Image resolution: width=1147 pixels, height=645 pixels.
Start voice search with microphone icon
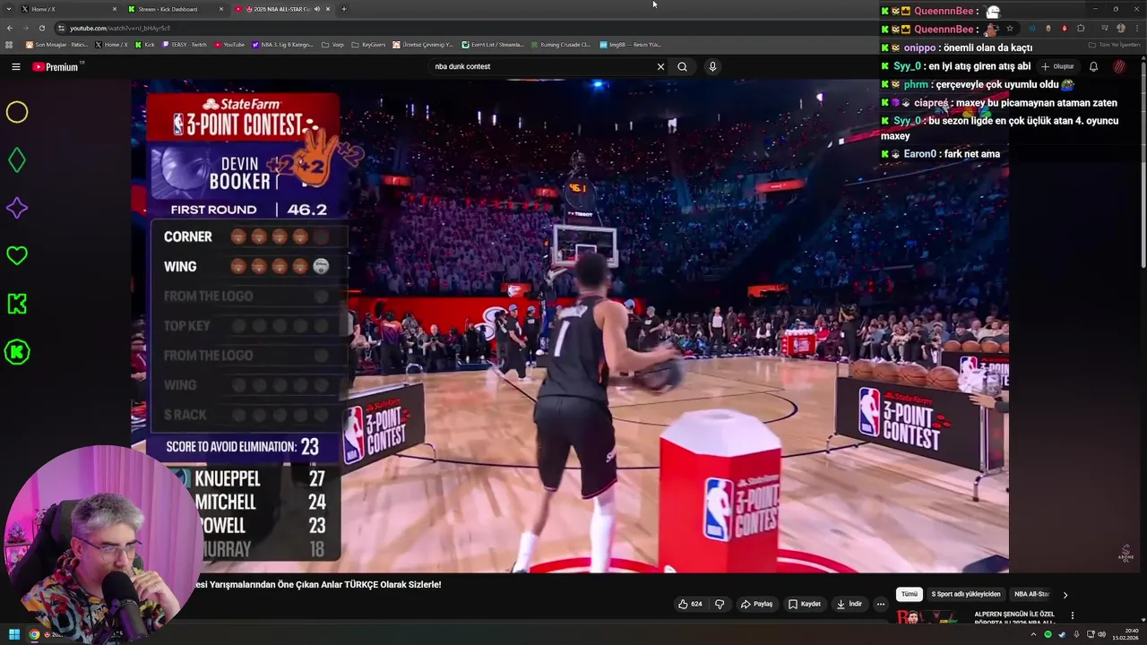point(712,66)
